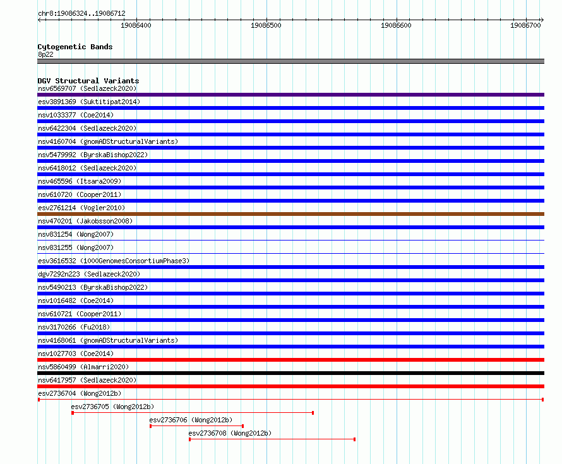Click the nsv1033377 (Coe2014) label
This screenshot has width=562, height=464.
click(x=76, y=115)
